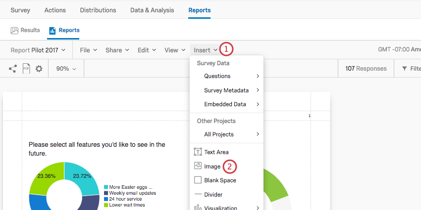Select the Results chart icon
Image resolution: width=421 pixels, height=210 pixels.
[14, 31]
